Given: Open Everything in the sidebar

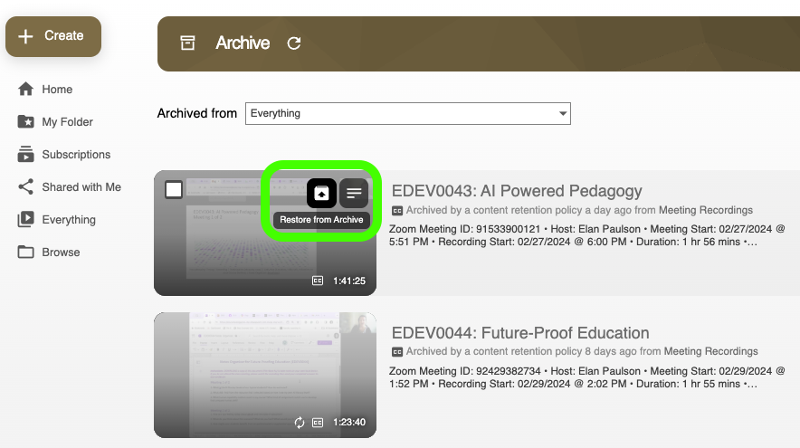Looking at the screenshot, I should point(69,220).
